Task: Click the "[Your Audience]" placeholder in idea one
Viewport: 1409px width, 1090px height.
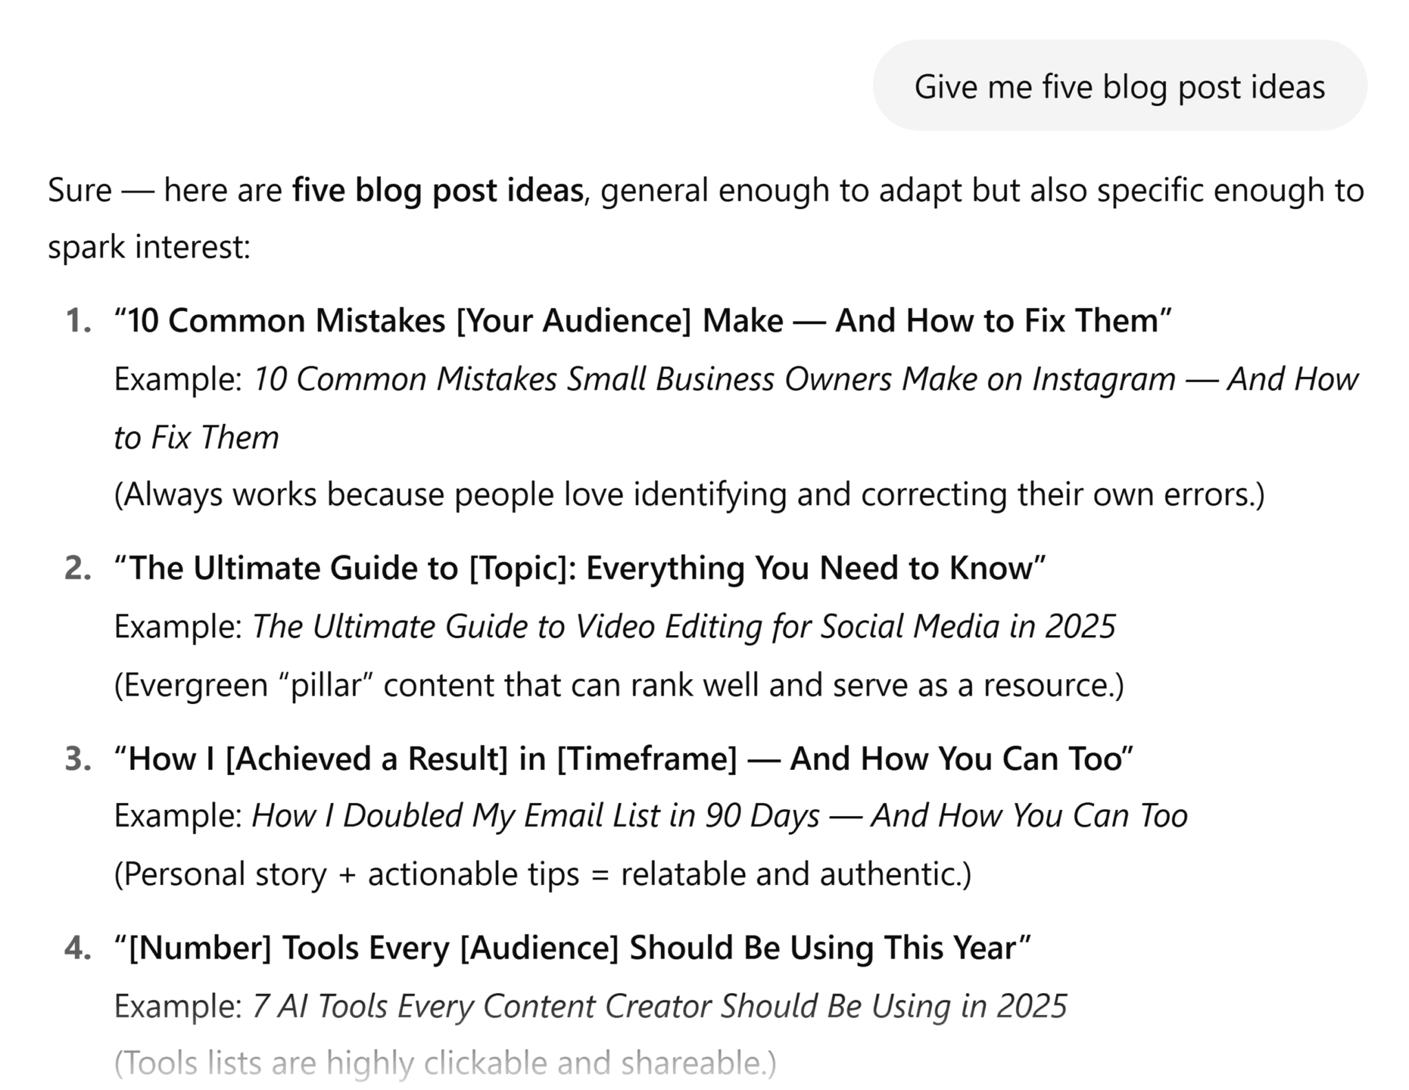Action: click(x=573, y=321)
